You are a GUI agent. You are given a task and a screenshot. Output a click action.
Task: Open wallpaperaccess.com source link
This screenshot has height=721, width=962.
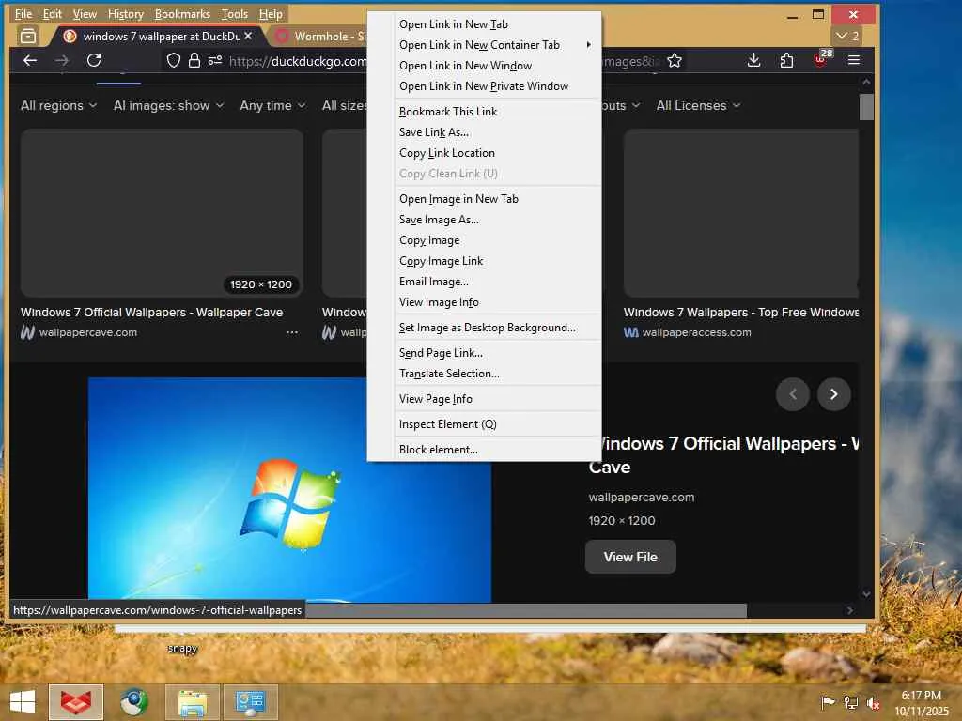[696, 332]
